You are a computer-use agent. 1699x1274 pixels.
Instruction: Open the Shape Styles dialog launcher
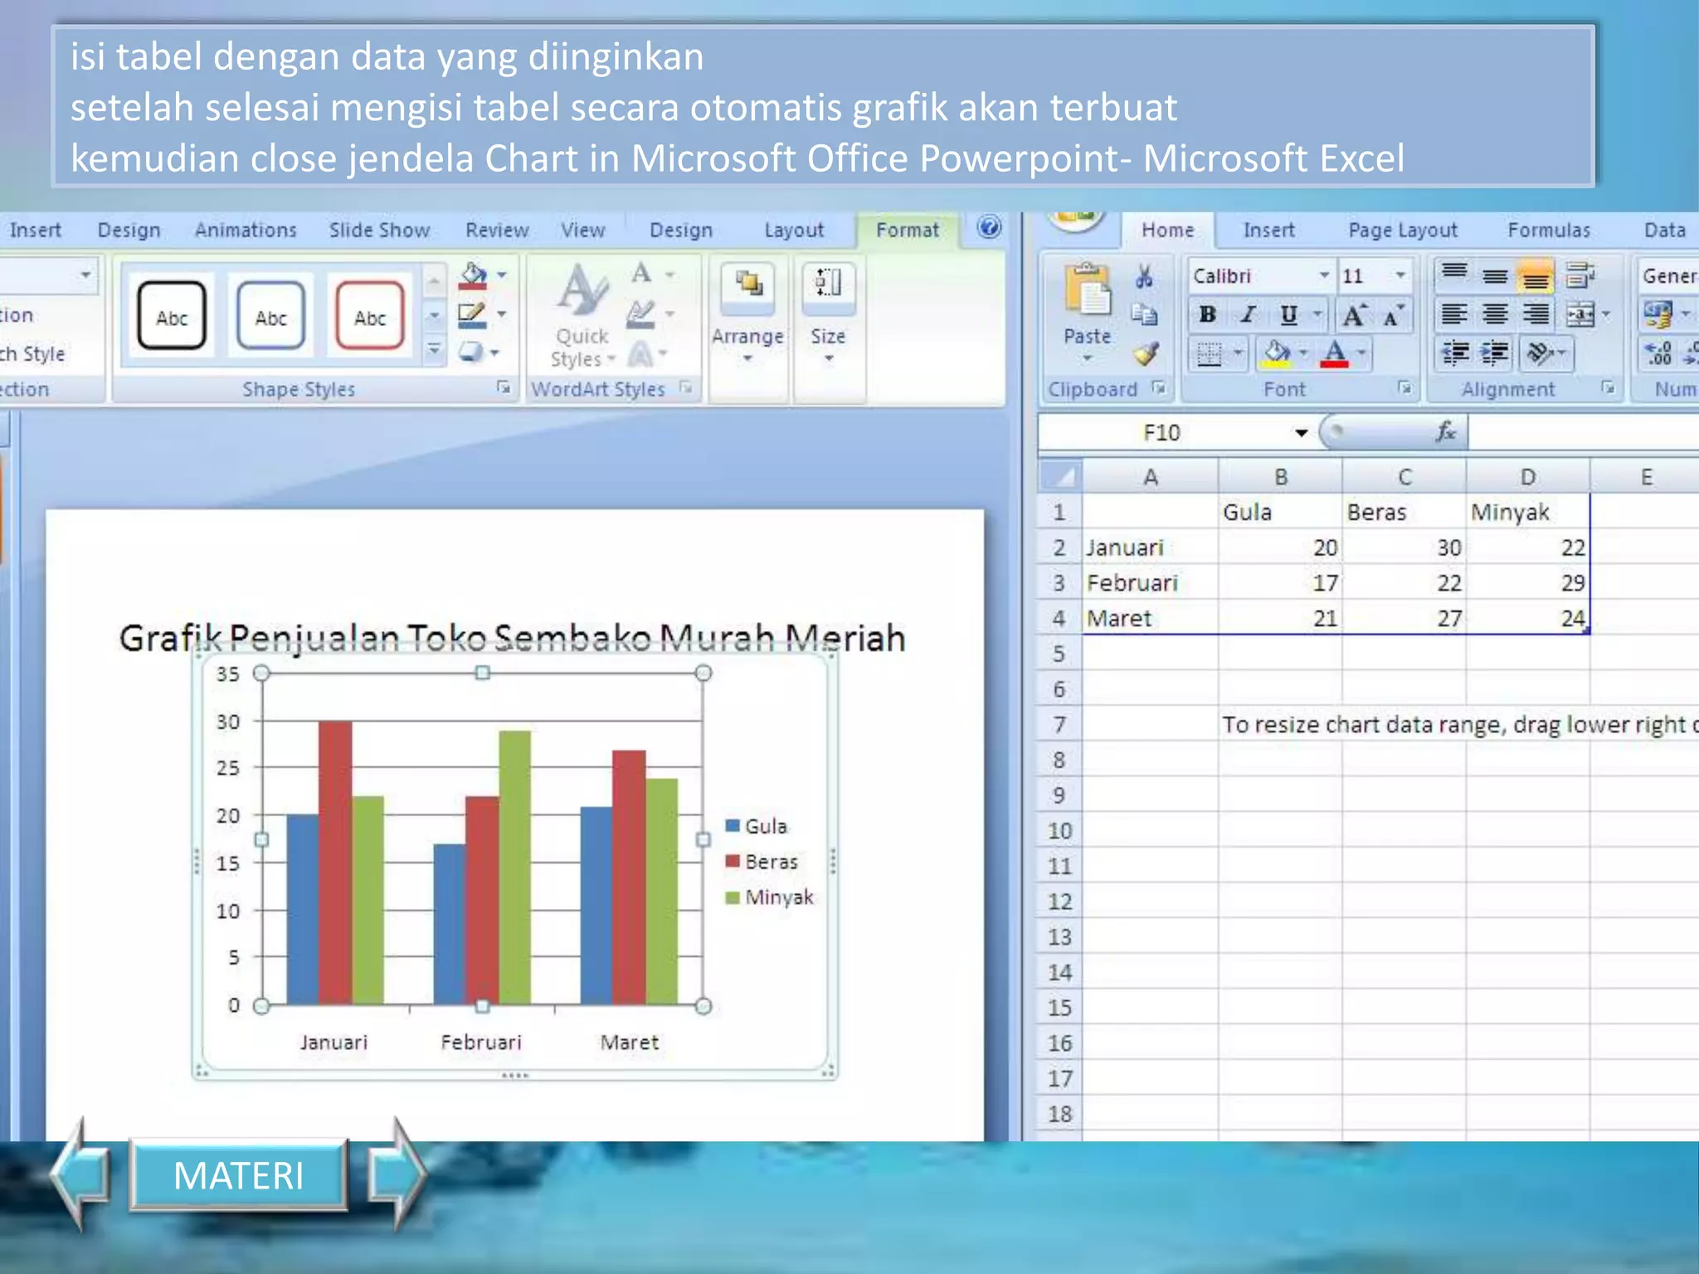[x=504, y=387]
